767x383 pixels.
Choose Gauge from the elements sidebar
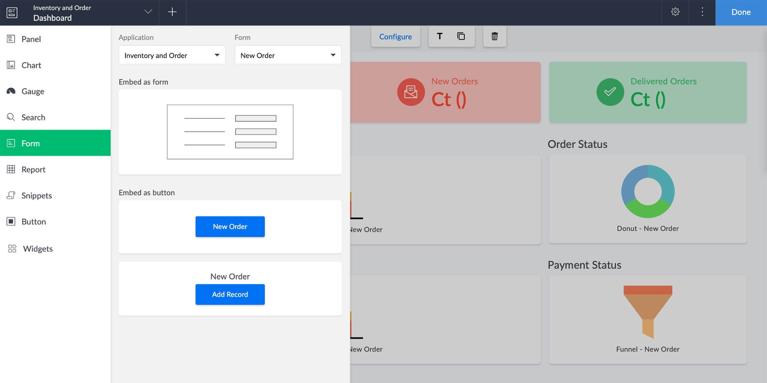33,91
